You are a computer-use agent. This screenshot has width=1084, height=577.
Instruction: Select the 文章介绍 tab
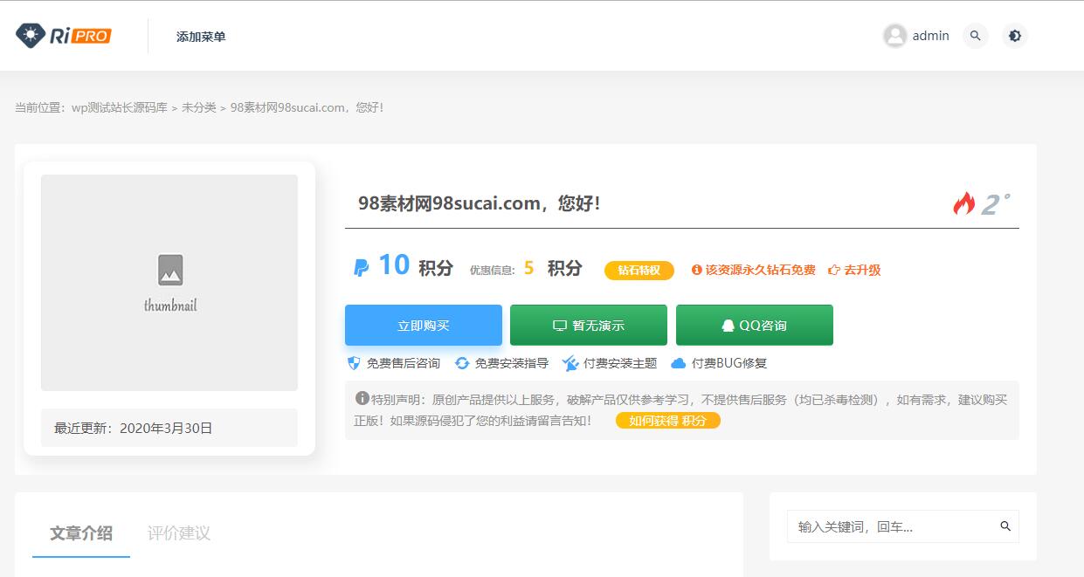(80, 533)
